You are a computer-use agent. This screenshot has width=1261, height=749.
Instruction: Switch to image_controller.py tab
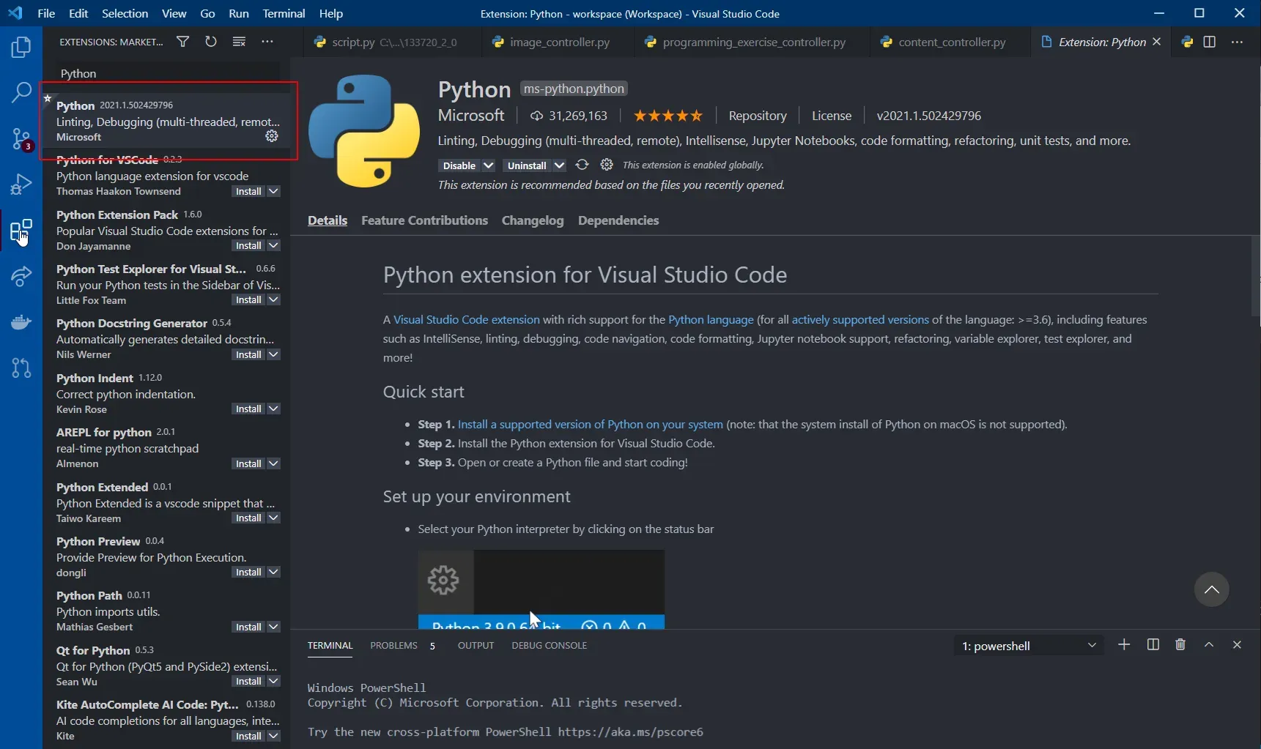[558, 42]
